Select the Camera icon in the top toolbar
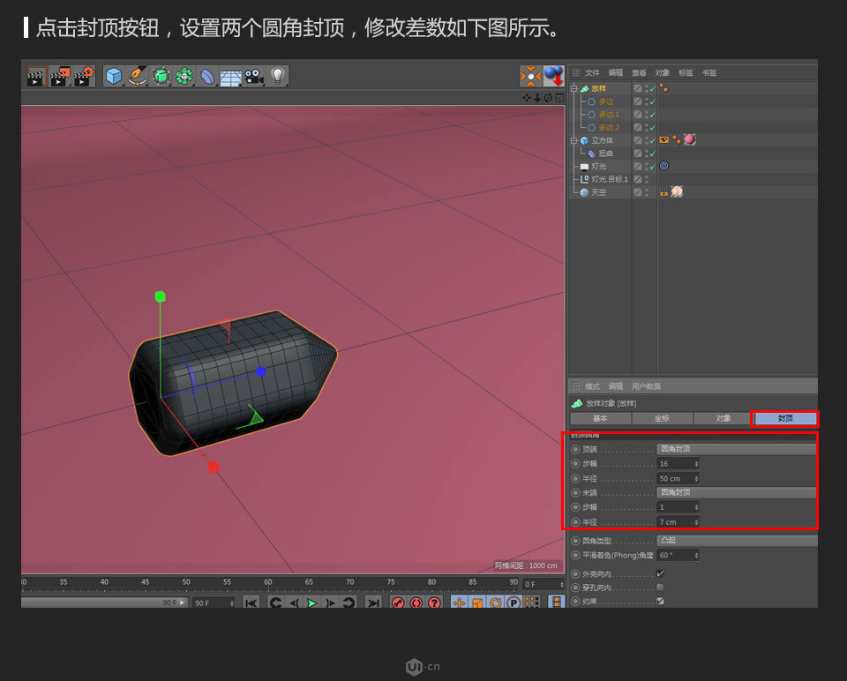This screenshot has width=847, height=681. (x=253, y=76)
